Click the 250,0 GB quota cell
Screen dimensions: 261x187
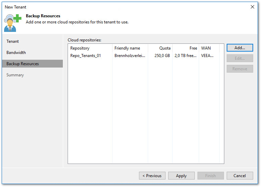(162, 56)
